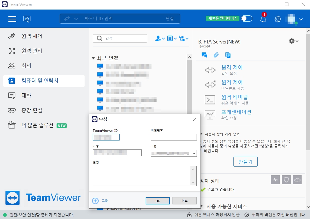Click right panel scroll down arrow
The width and height of the screenshot is (310, 219).
[308, 207]
